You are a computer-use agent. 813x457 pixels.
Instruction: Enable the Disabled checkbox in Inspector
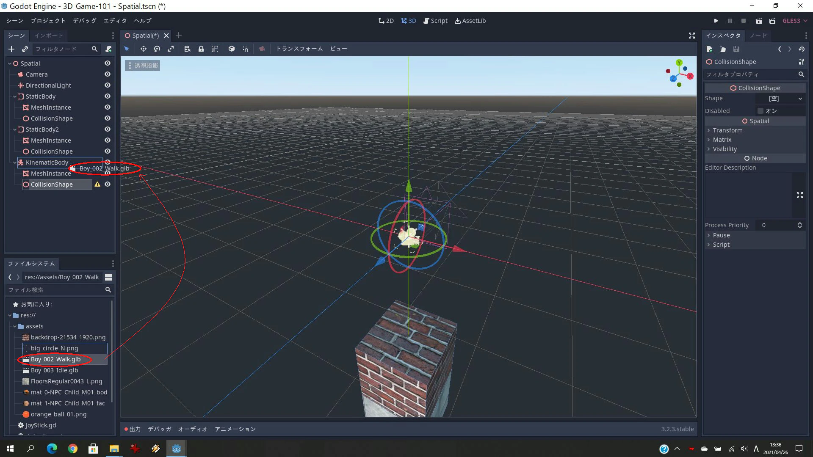point(760,111)
